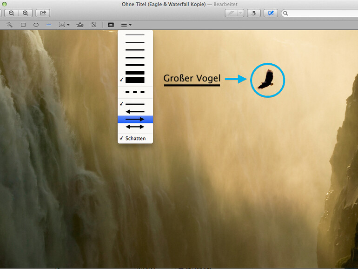Select the blue arrow annotation on image

coord(236,79)
